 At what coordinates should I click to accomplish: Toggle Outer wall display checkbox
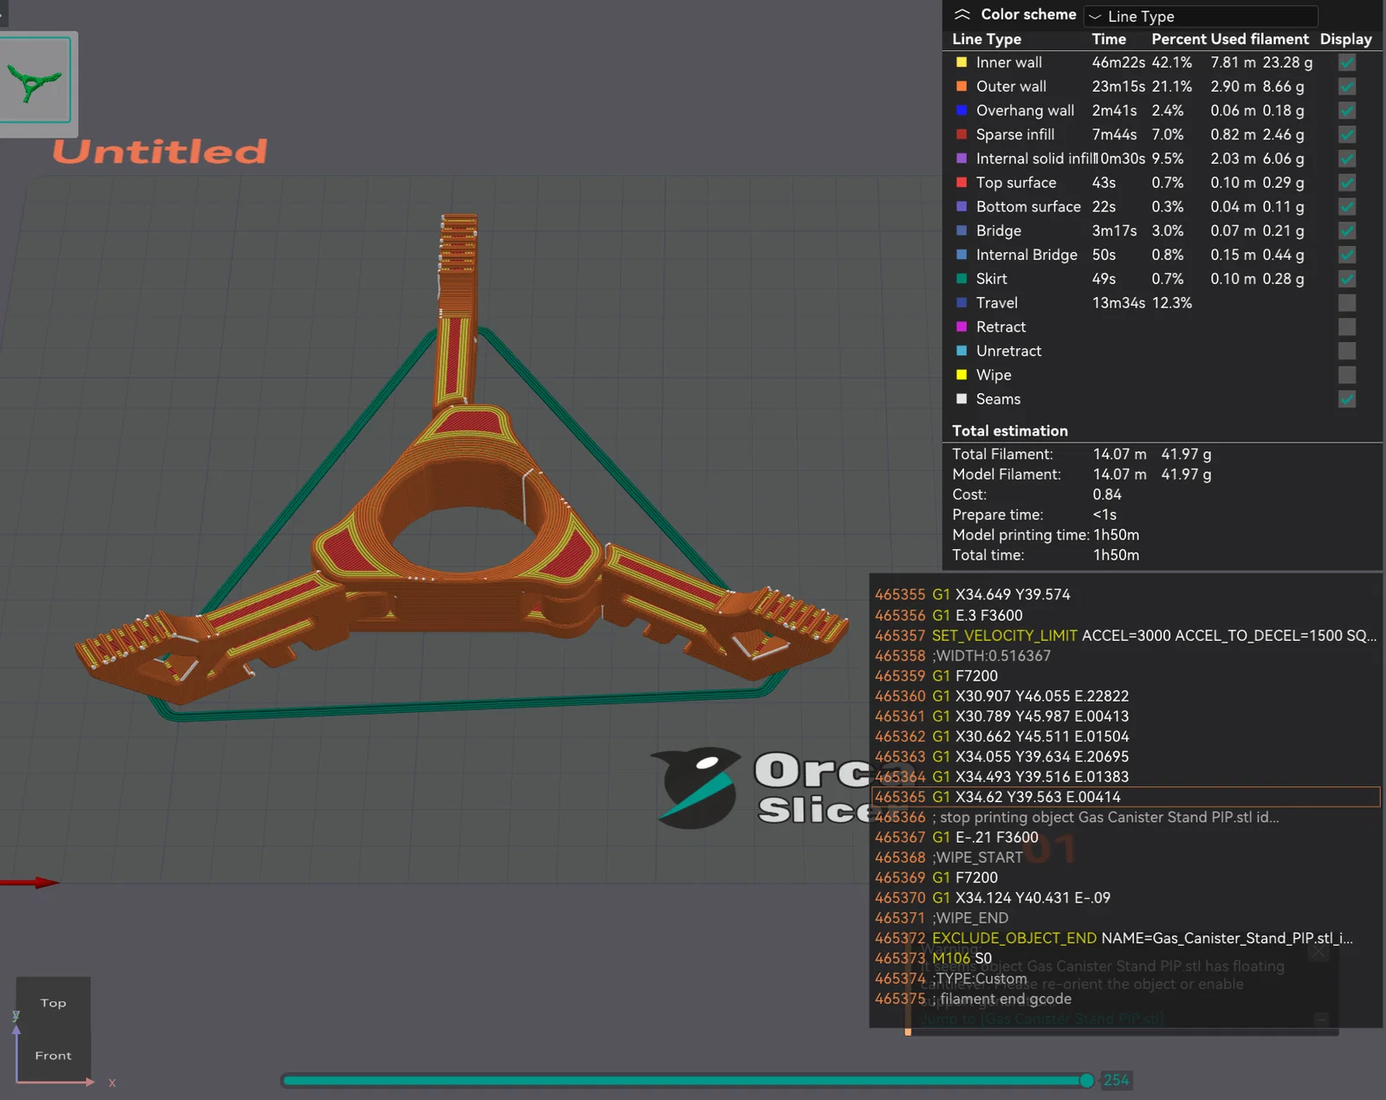(1346, 87)
